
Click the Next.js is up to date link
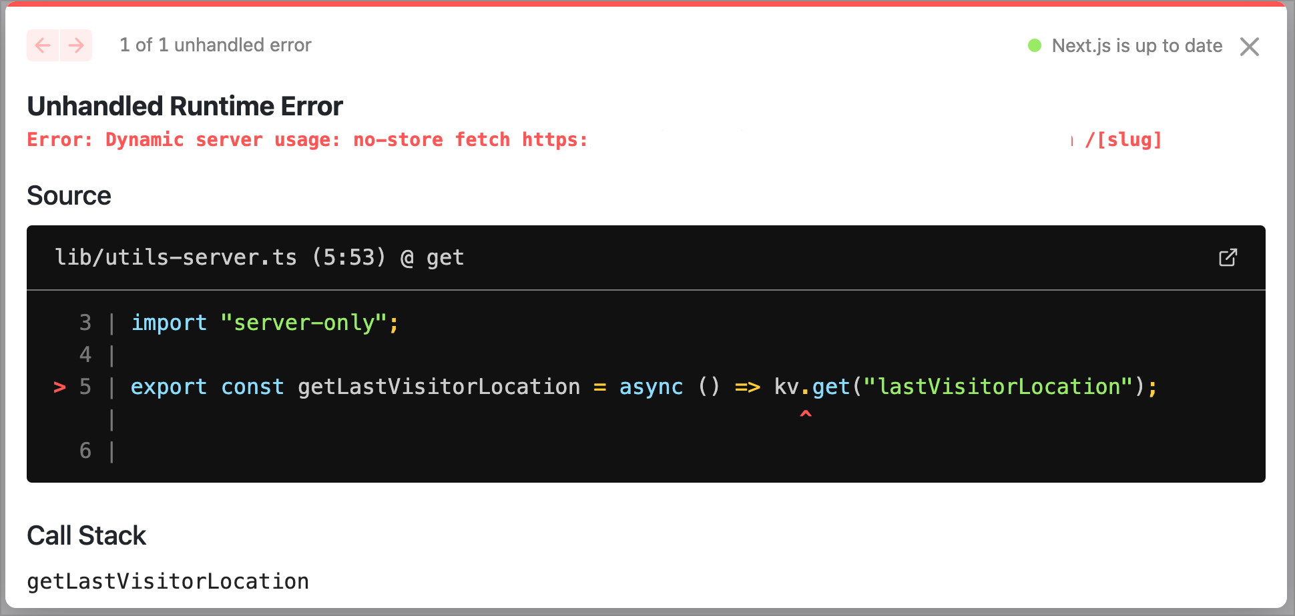click(x=1136, y=45)
